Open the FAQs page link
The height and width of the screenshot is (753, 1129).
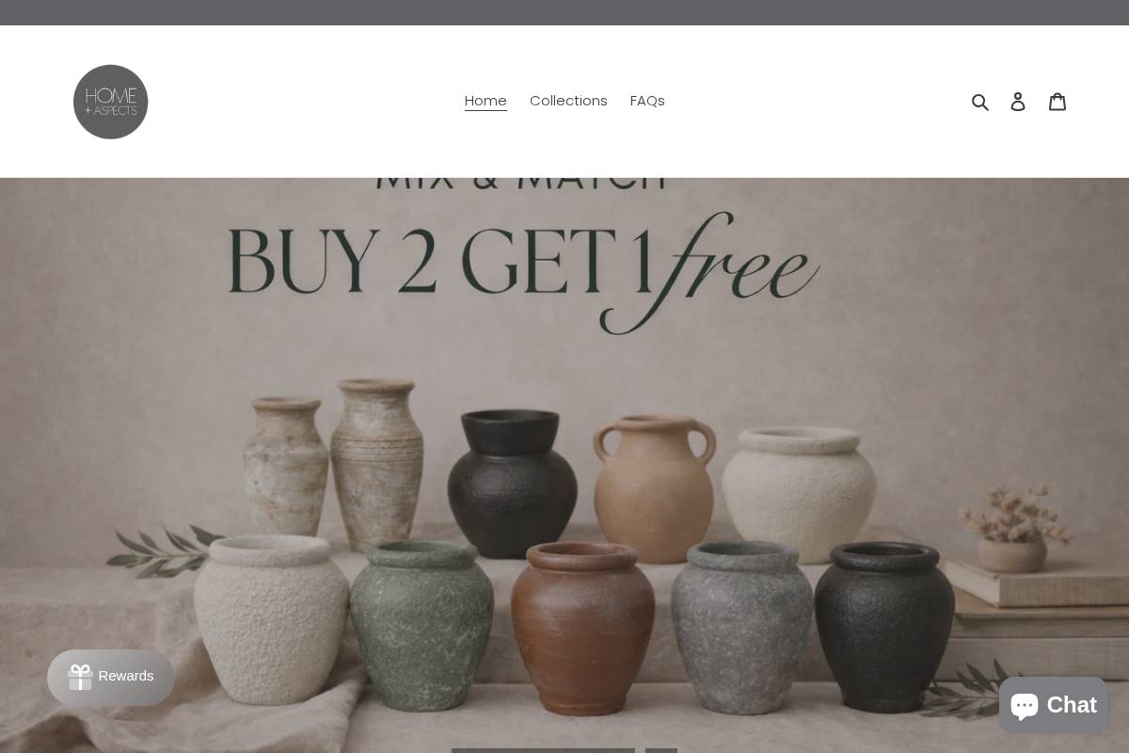click(x=647, y=101)
